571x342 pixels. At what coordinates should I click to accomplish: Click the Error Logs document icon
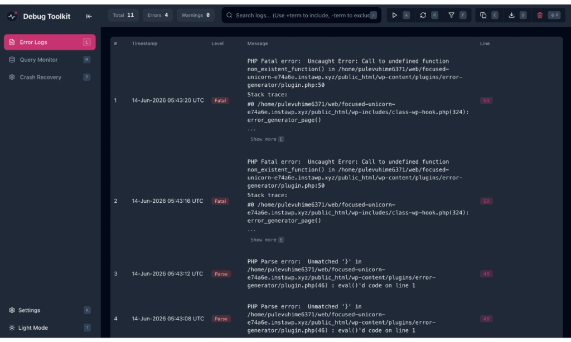(12, 42)
